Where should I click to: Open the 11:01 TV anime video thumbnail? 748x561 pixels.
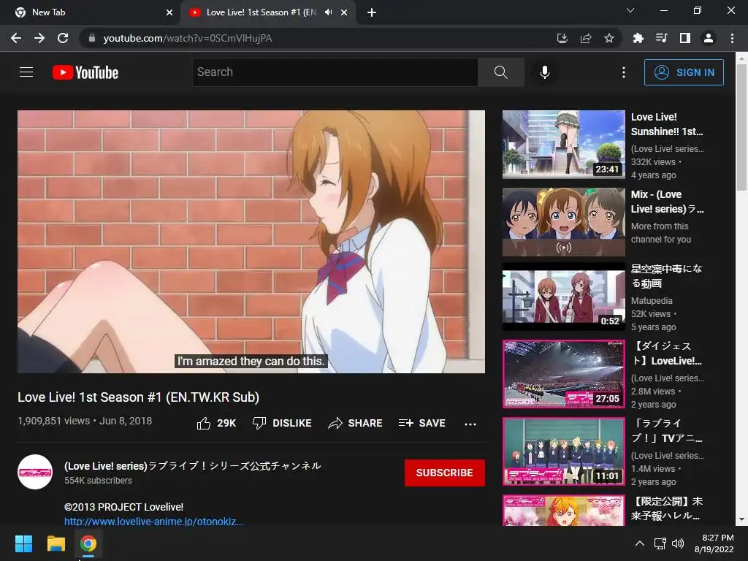pos(563,451)
